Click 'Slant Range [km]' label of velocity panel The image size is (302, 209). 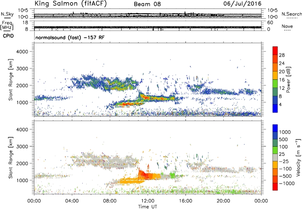coord(11,158)
